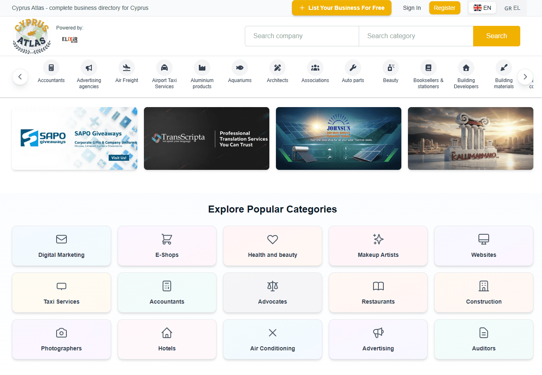Click List Your Business For Free button
The width and height of the screenshot is (542, 375).
point(342,8)
